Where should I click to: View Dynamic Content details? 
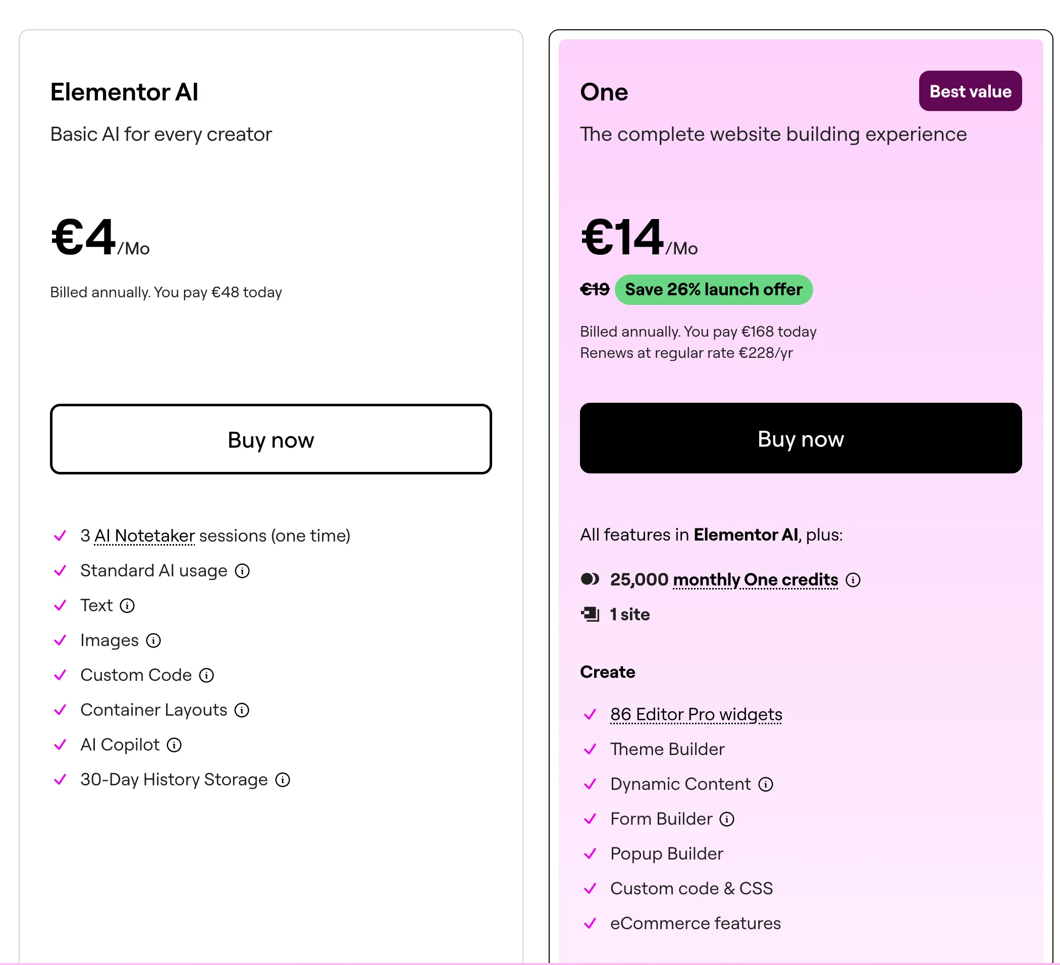[766, 784]
